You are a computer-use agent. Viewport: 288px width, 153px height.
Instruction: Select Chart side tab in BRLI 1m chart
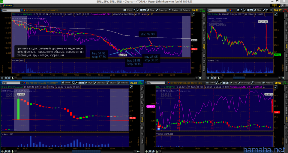204,47
